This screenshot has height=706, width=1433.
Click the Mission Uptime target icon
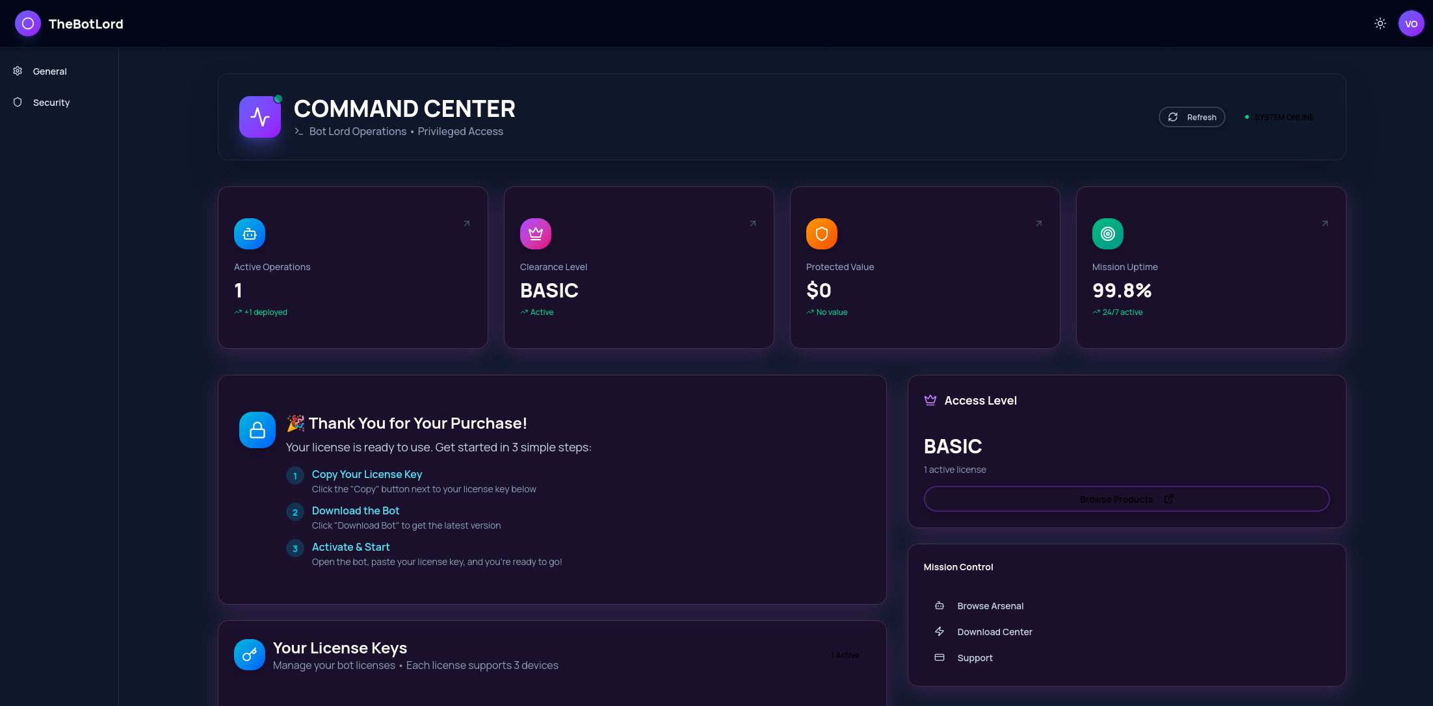click(x=1107, y=233)
